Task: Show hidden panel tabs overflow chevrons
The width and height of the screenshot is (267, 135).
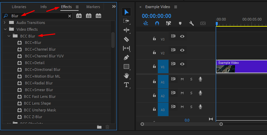Action: (114, 7)
